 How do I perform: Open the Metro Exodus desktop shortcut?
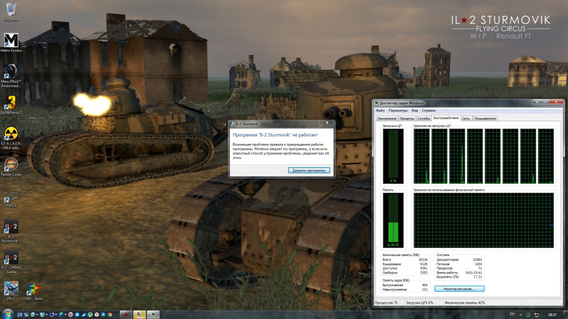point(11,40)
